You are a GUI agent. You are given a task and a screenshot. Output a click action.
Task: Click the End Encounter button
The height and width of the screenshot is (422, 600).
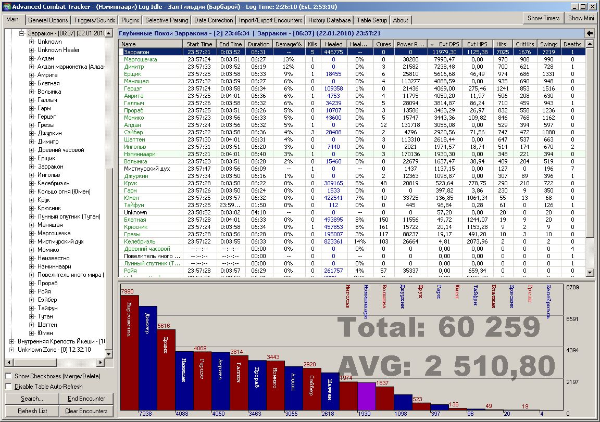pyautogui.click(x=86, y=399)
